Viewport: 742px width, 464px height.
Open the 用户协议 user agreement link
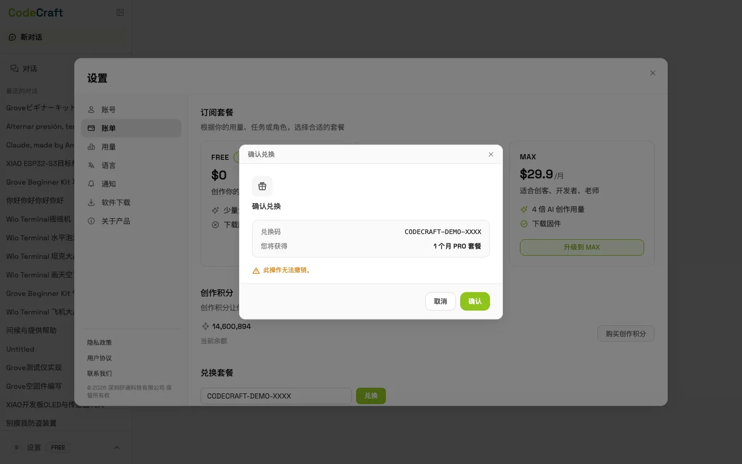pos(99,358)
